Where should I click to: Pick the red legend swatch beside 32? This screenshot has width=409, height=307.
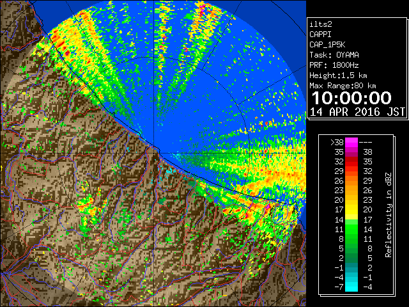pyautogui.click(x=351, y=162)
